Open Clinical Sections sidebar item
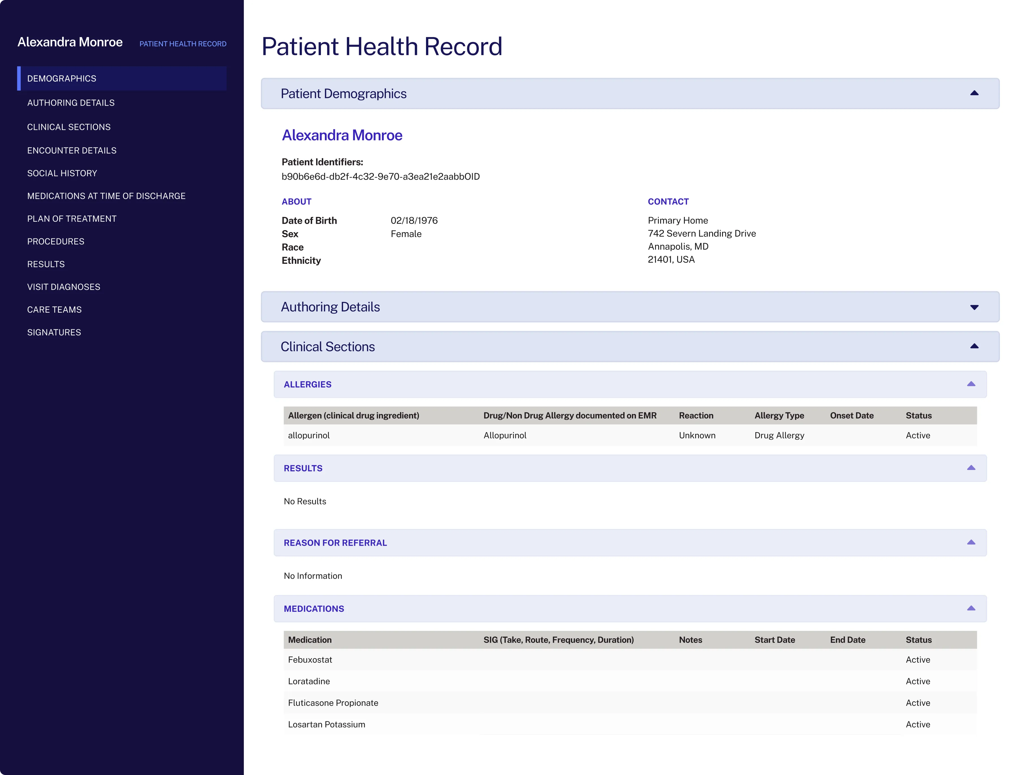The width and height of the screenshot is (1017, 775). (x=69, y=127)
